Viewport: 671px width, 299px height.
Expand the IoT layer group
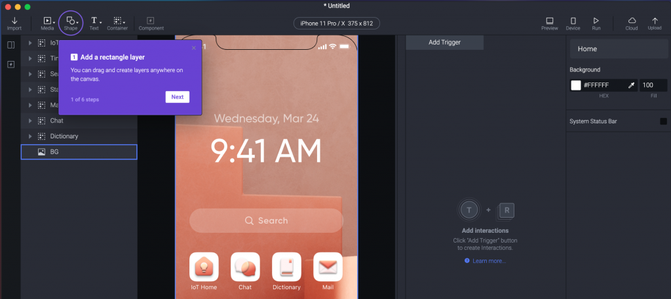pos(30,43)
